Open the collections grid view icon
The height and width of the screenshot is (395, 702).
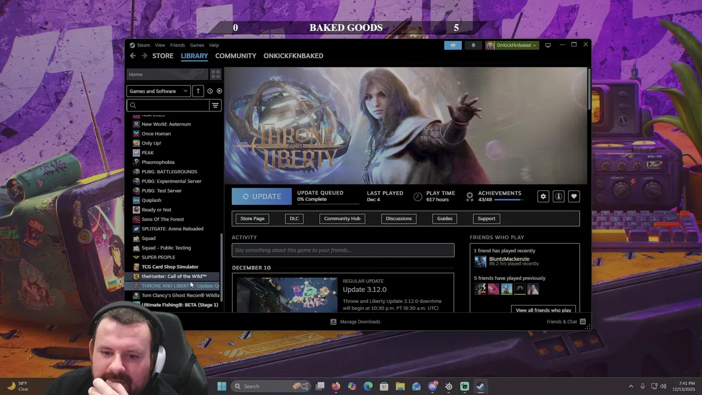pos(216,74)
